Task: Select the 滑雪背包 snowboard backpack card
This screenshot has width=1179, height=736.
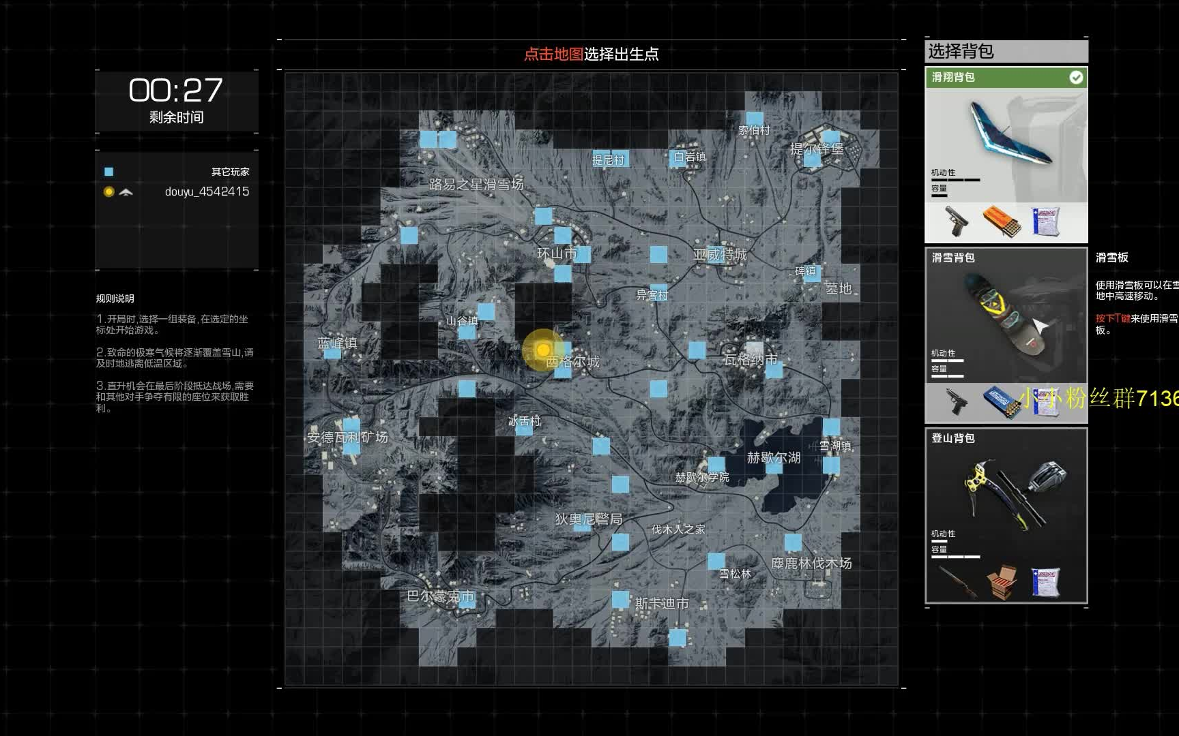Action: [1006, 335]
